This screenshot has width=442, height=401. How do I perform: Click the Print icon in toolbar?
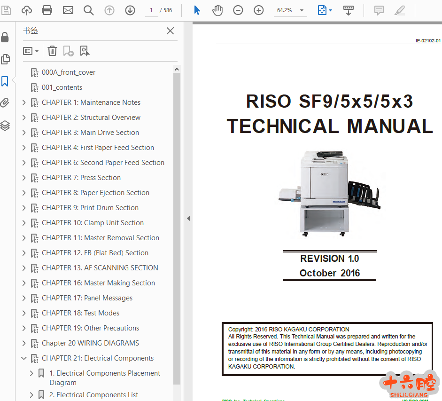tap(47, 10)
